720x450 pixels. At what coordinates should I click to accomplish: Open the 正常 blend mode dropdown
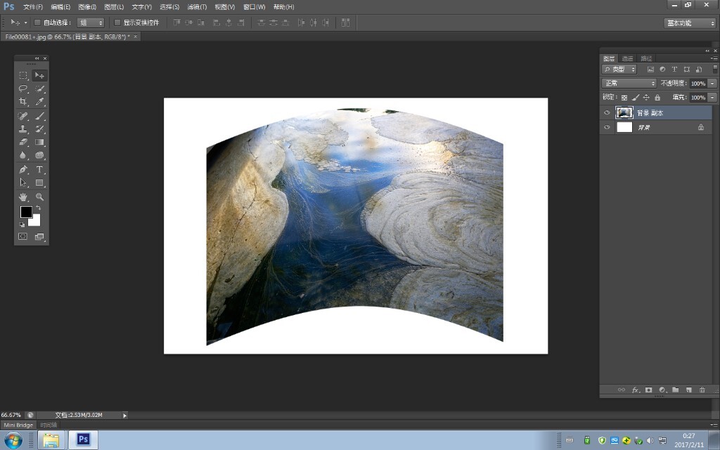[x=629, y=83]
